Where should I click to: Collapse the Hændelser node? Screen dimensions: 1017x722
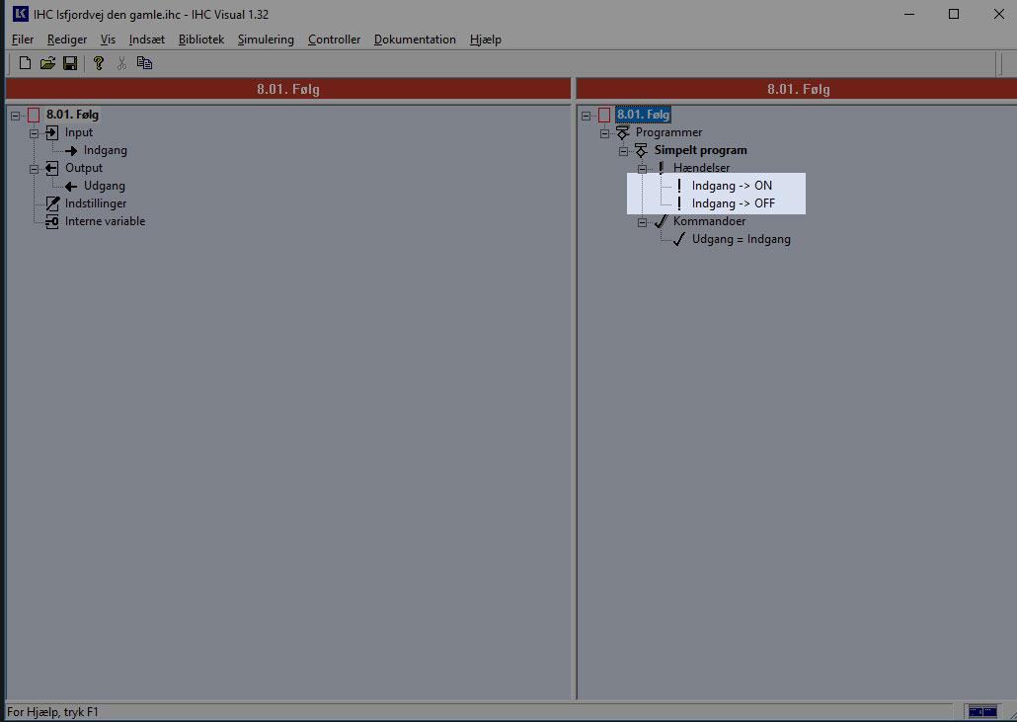tap(642, 168)
